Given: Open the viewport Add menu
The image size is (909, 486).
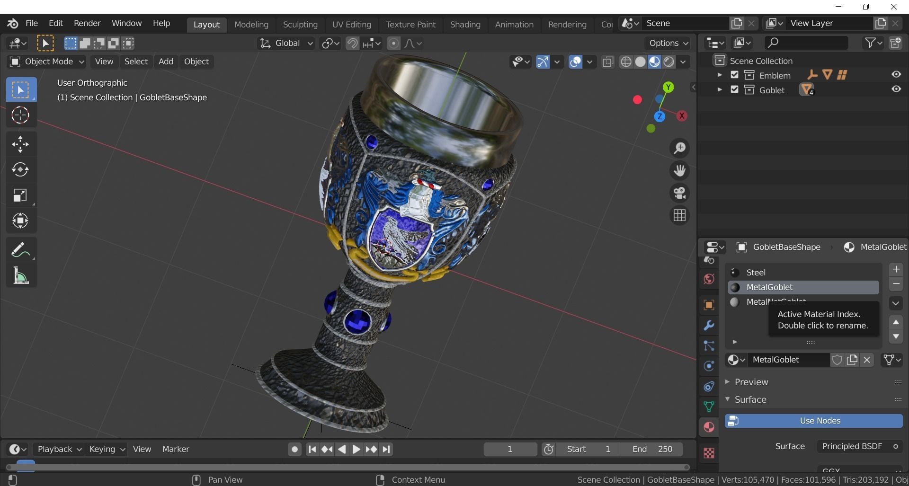Looking at the screenshot, I should click(166, 62).
